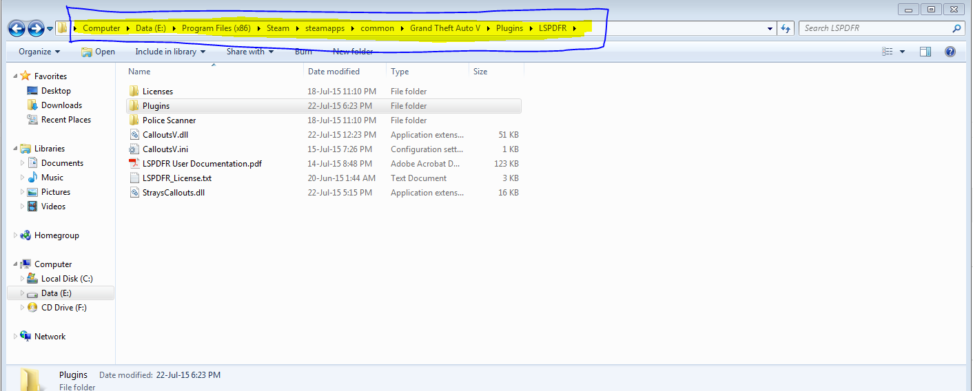This screenshot has height=391, width=973.
Task: Open Downloads in Favorites
Action: pyautogui.click(x=61, y=105)
